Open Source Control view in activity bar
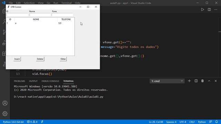This screenshot has height=124, width=221. (4, 32)
